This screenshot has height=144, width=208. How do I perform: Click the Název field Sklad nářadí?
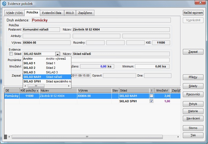[x=121, y=54]
